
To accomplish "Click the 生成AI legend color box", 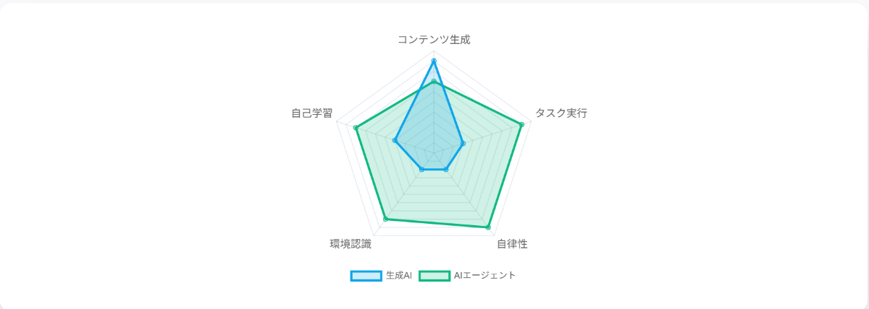I will click(366, 275).
